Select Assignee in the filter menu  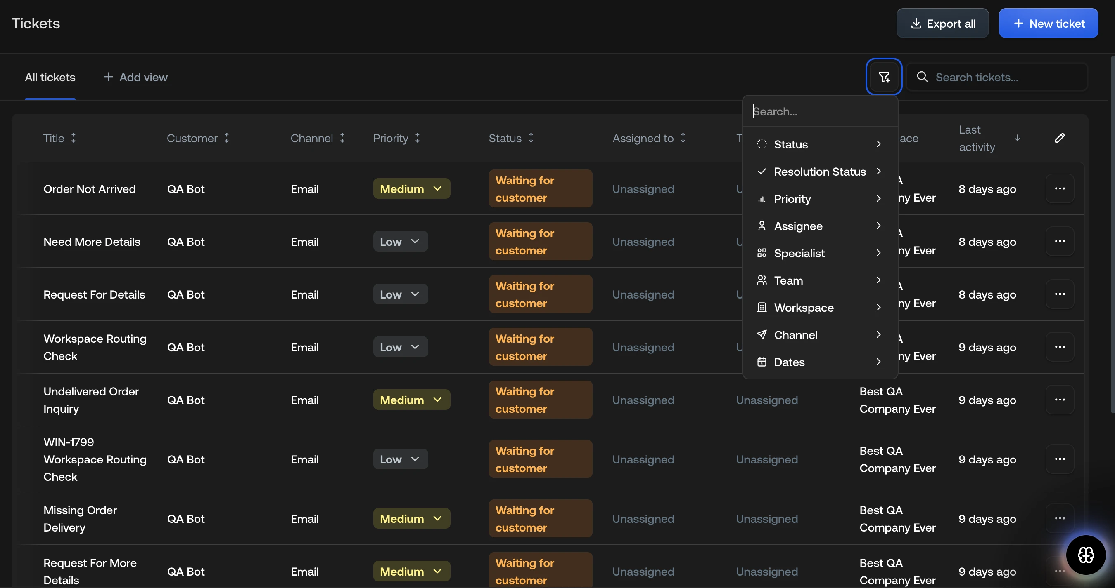[820, 226]
